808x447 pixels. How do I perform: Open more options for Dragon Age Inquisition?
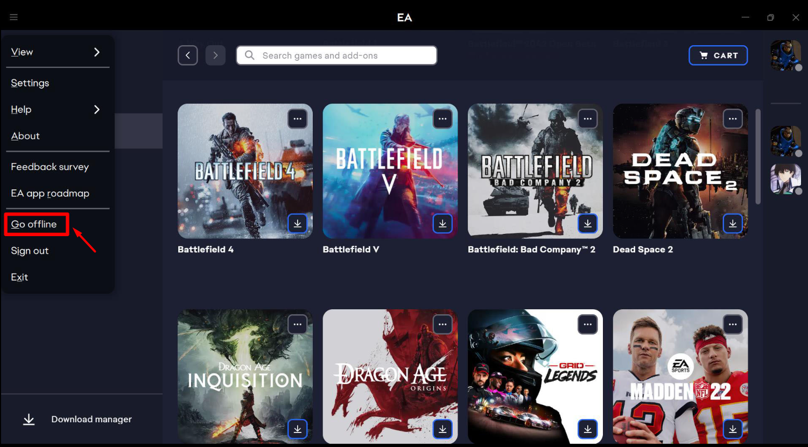coord(297,324)
